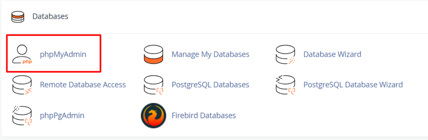
Task: Click the Databases panel header bar
Action: [214, 17]
